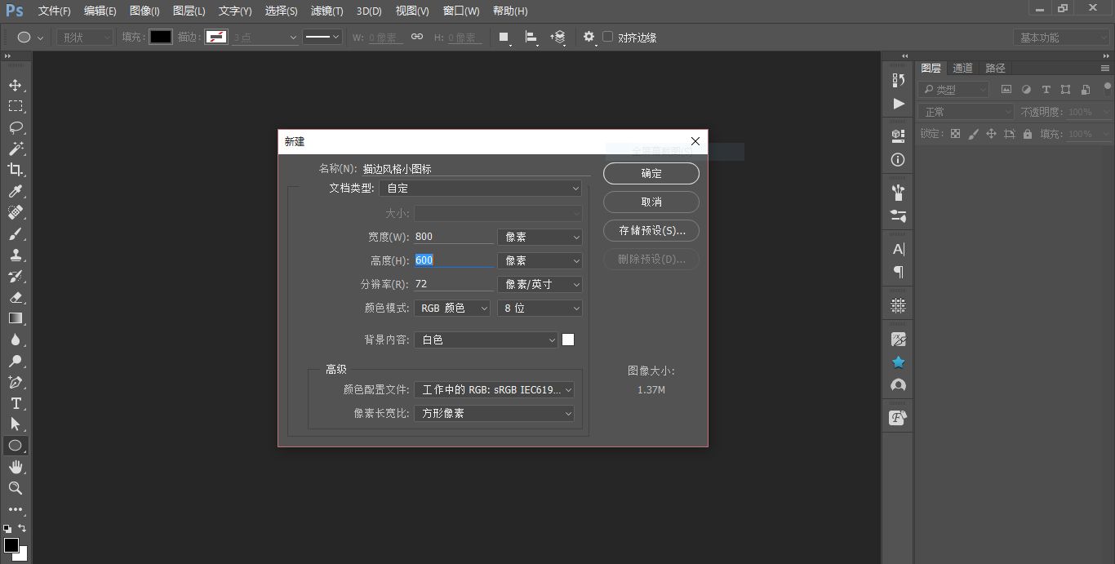This screenshot has height=564, width=1115.
Task: Select the Pen tool
Action: [16, 382]
